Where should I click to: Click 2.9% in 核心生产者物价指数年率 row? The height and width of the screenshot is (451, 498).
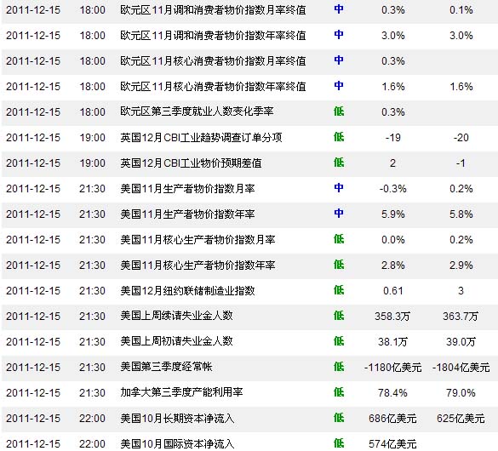tap(461, 265)
